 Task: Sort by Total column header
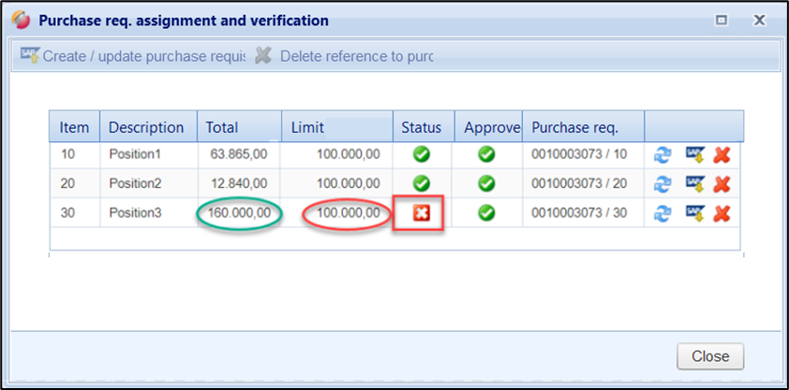tap(239, 126)
